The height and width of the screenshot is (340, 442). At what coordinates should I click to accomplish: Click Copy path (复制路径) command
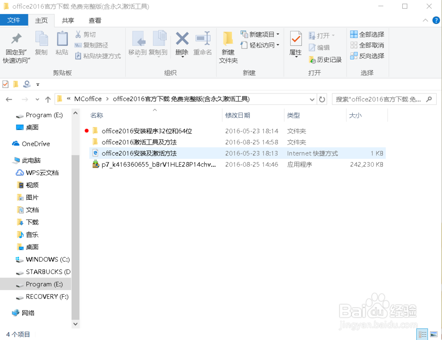coord(91,45)
